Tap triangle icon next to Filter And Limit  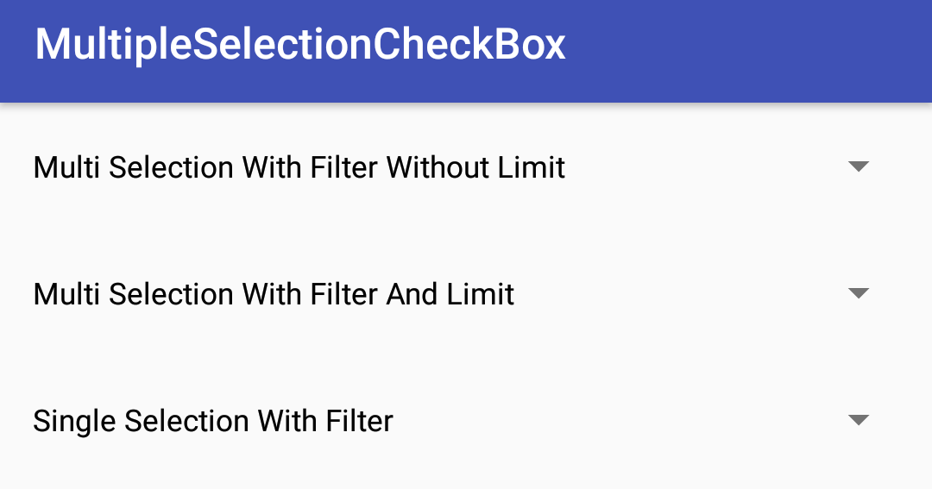click(x=859, y=293)
